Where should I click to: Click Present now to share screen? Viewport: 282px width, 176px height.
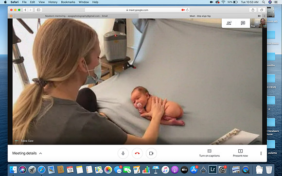pyautogui.click(x=240, y=153)
